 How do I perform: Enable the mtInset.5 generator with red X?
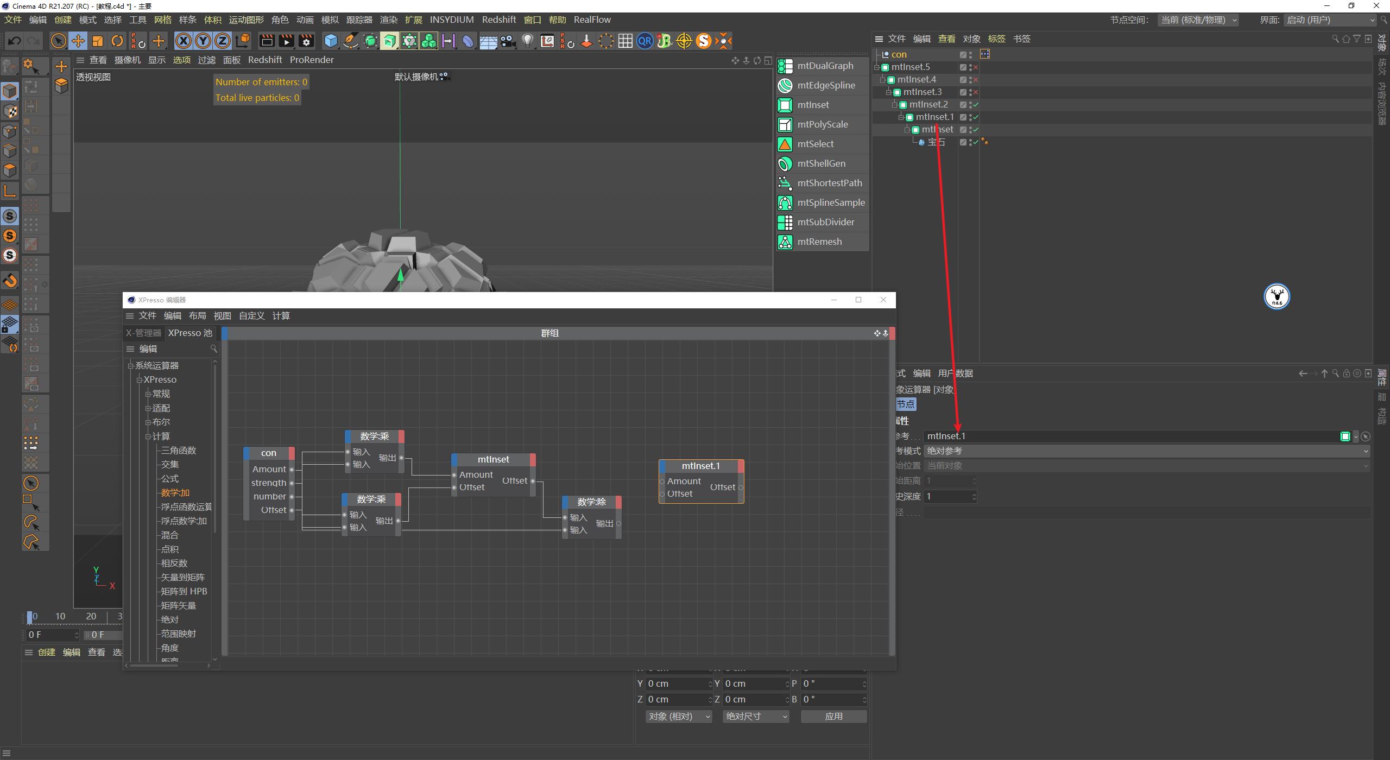pos(976,67)
